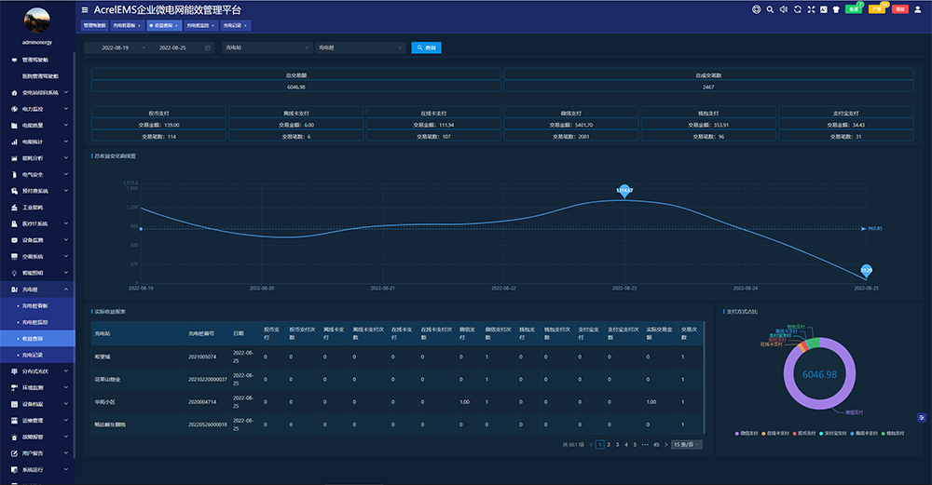932x485 pixels.
Task: Click the sound speaker icon in header
Action: 783,9
